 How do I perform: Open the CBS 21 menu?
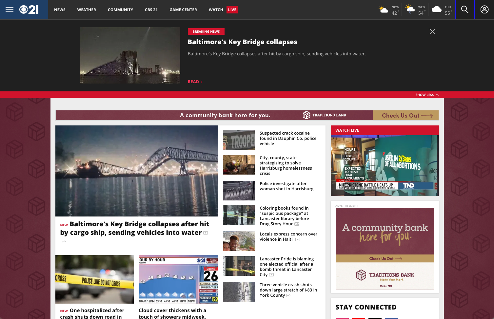[x=151, y=9]
